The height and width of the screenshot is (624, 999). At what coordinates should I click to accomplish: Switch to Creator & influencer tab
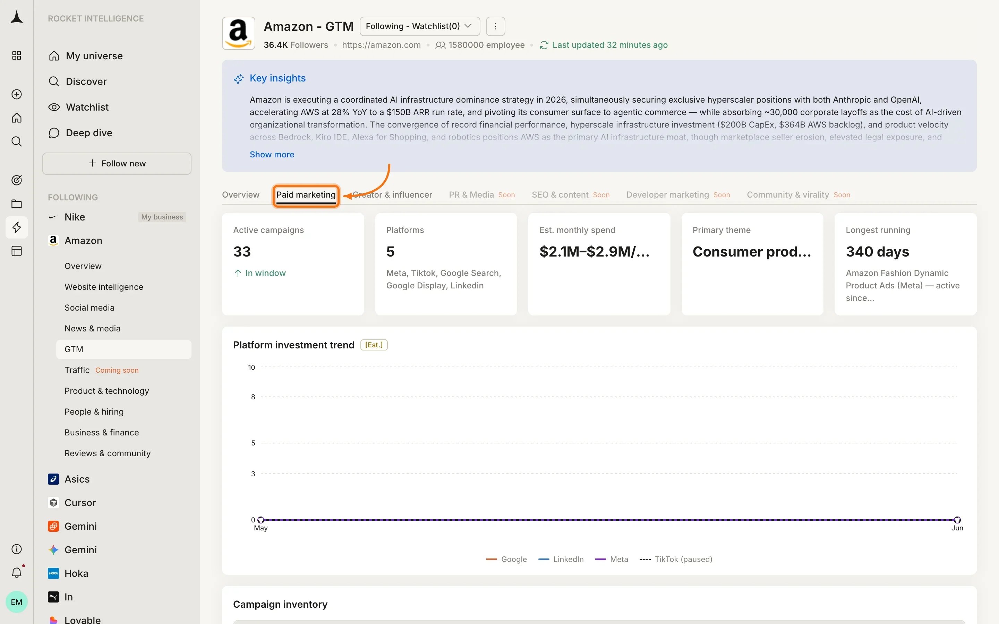click(x=392, y=195)
